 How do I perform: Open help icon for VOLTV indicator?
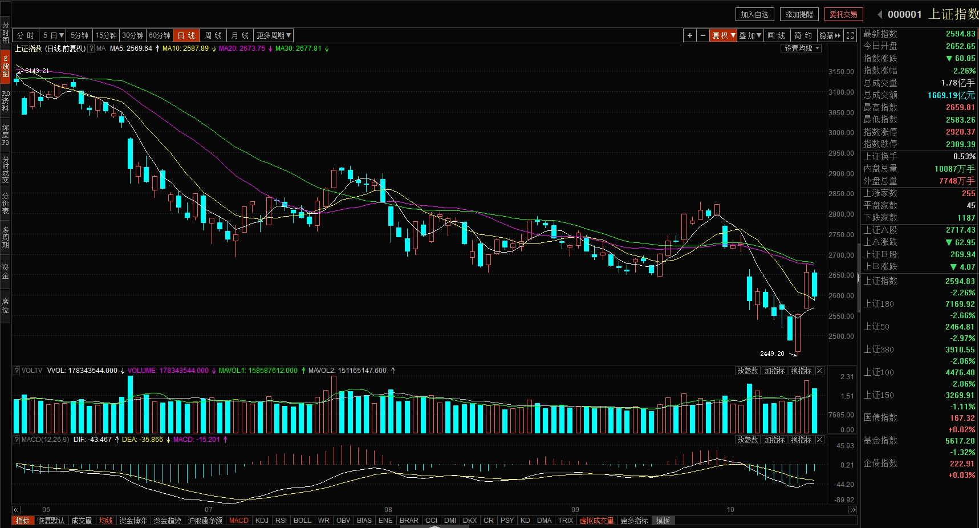click(x=17, y=371)
